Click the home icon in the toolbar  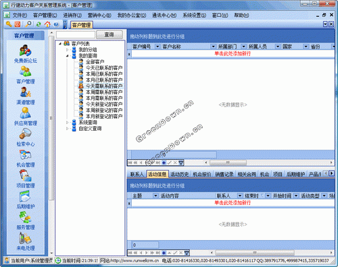[x=47, y=24]
